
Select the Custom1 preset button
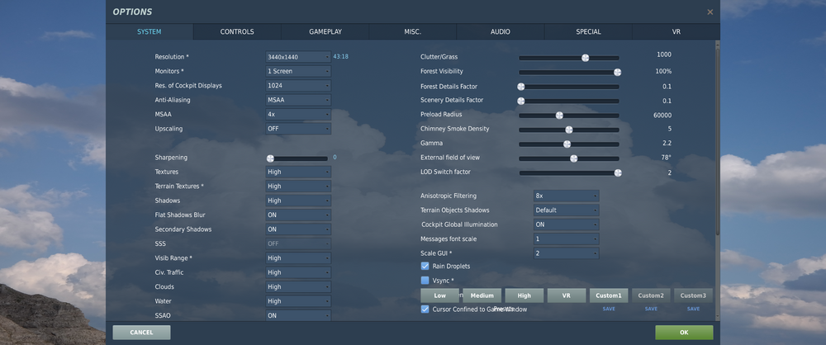[x=609, y=295]
